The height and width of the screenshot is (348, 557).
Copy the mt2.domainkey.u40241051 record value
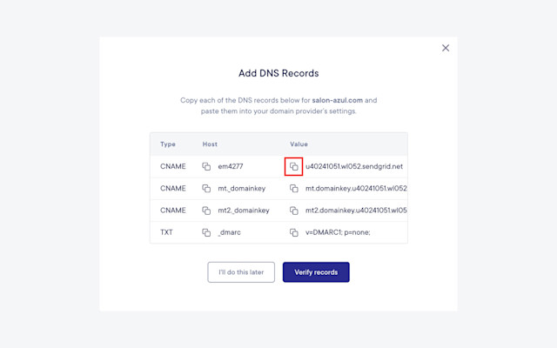(294, 211)
